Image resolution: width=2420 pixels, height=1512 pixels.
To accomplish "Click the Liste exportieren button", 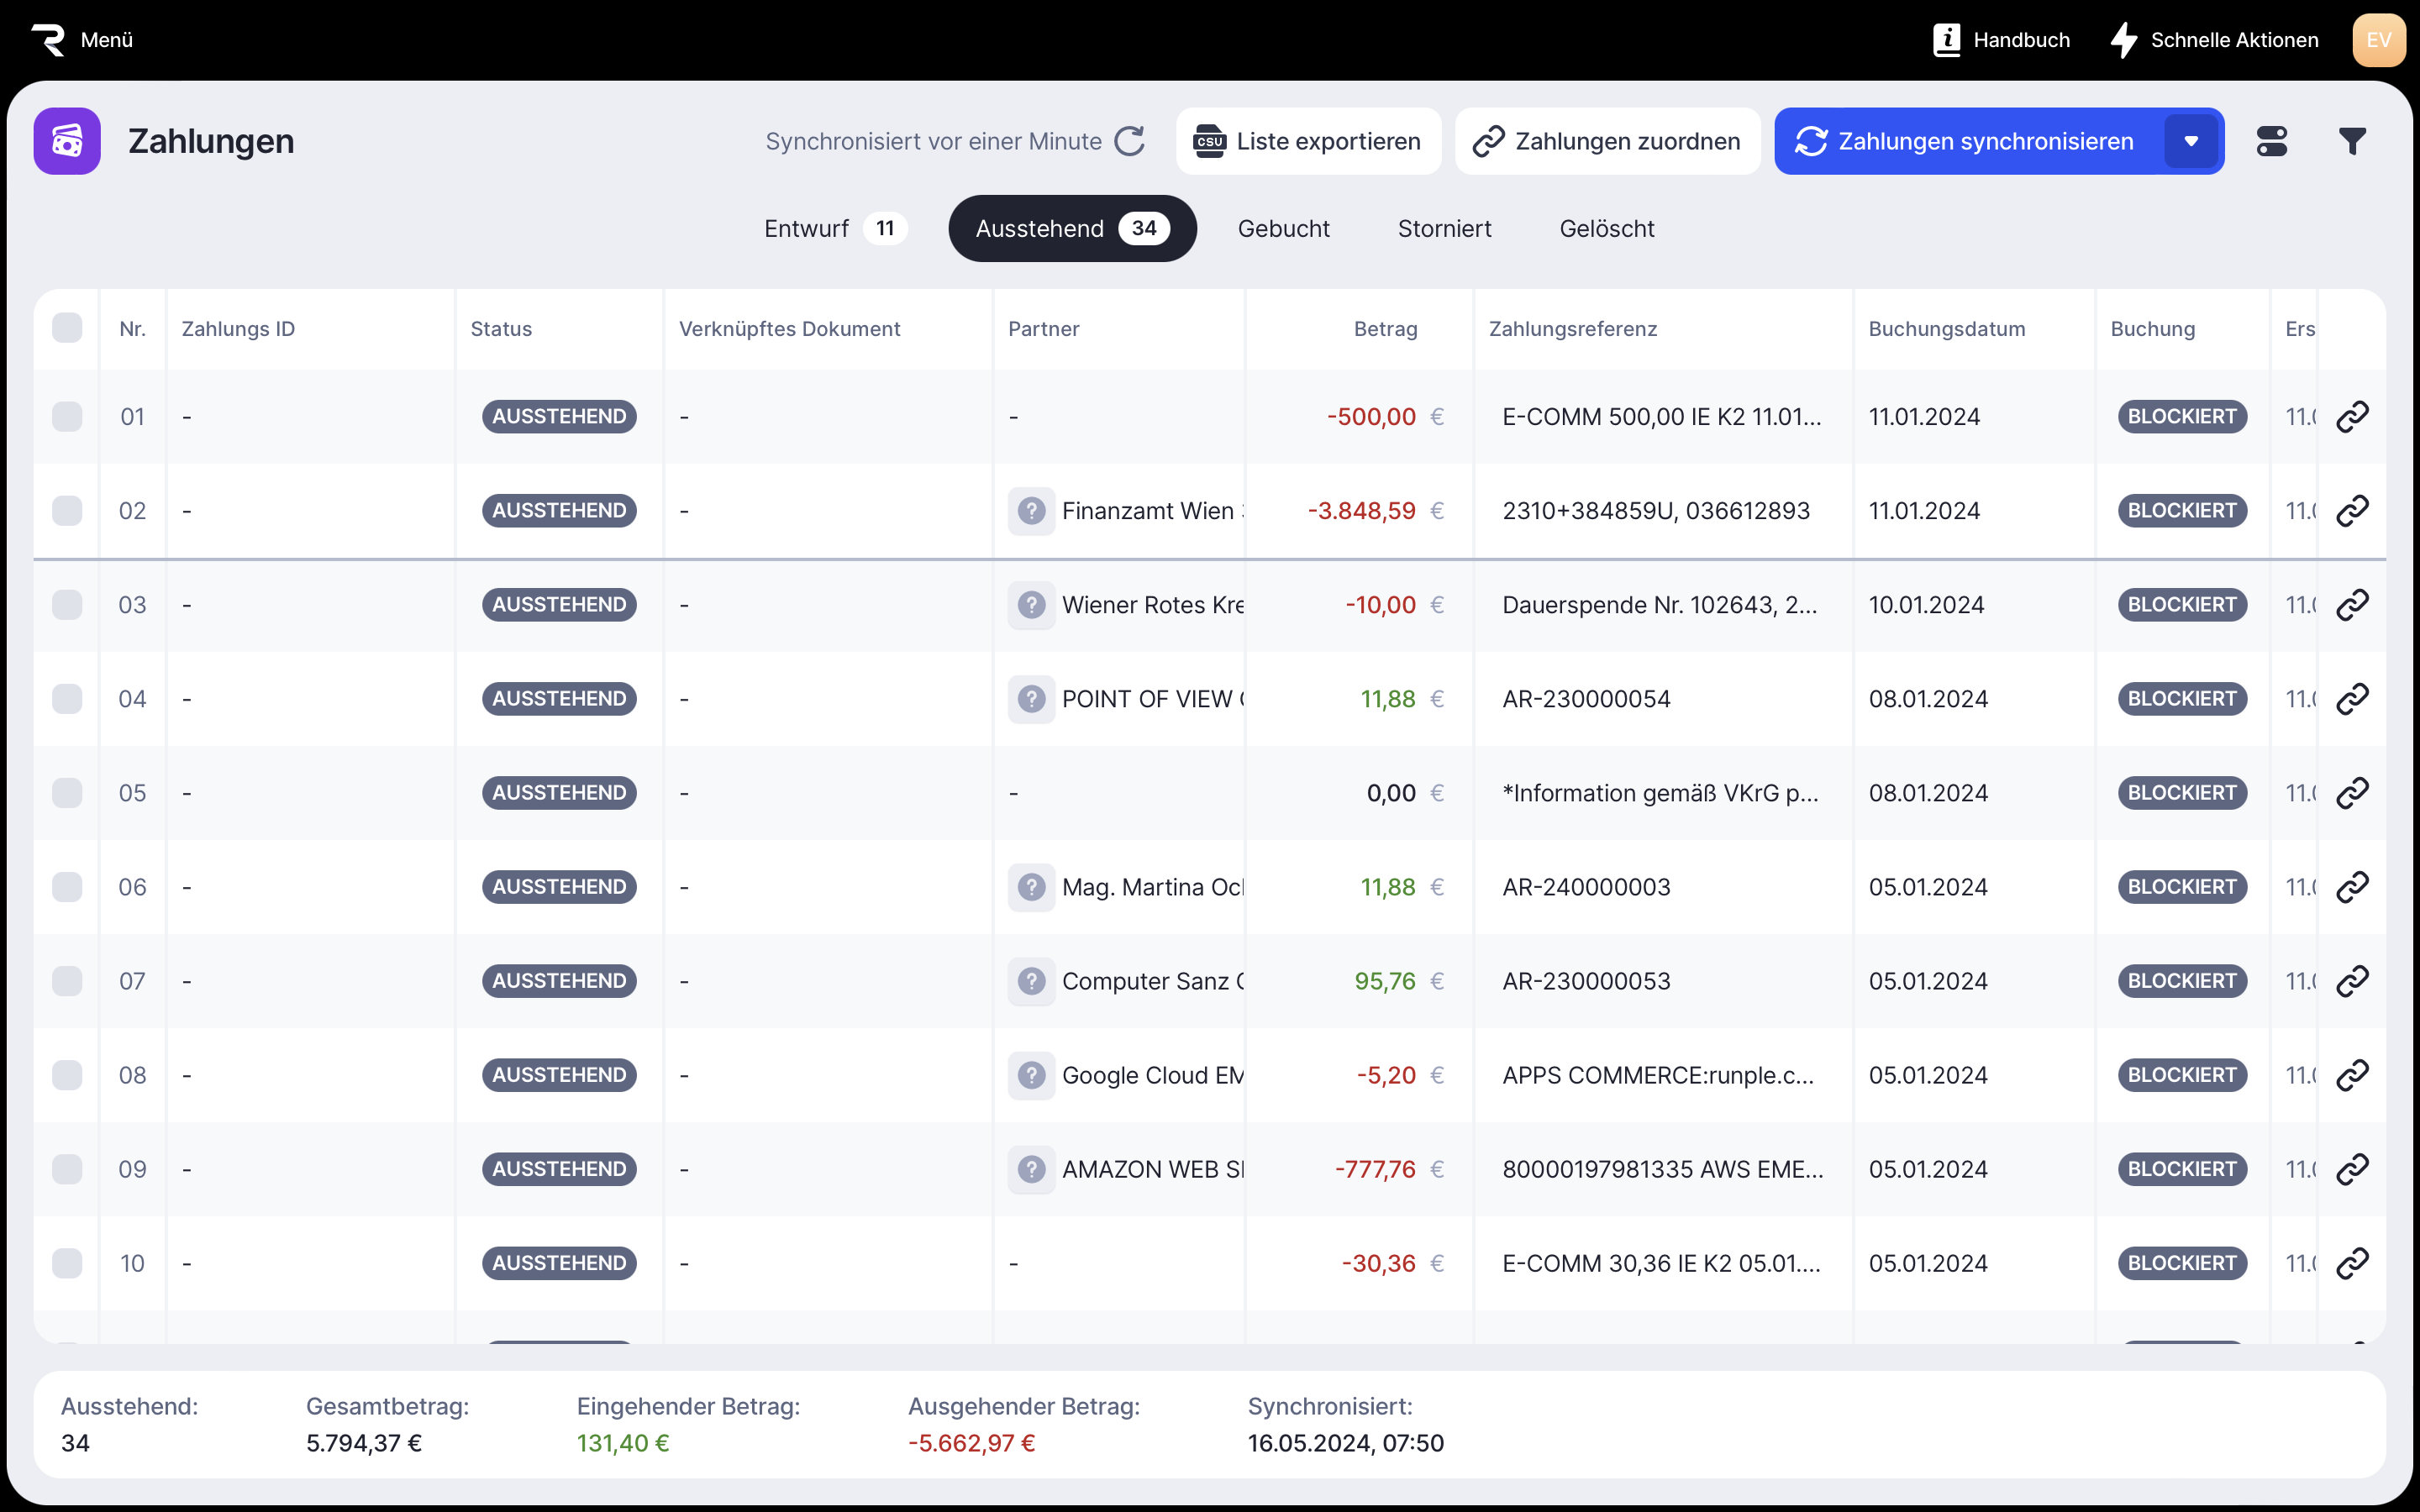I will 1308,141.
